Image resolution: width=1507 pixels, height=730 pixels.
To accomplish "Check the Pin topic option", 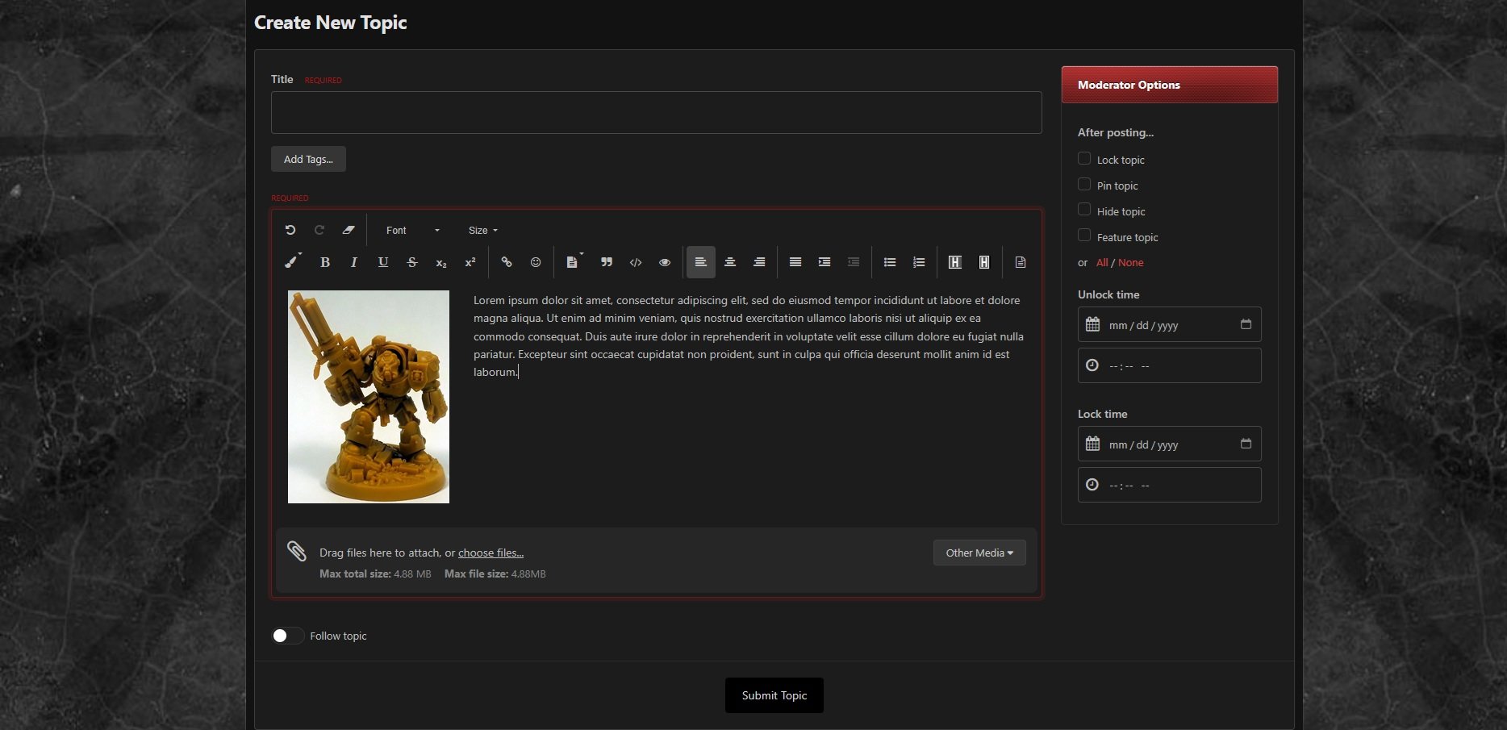I will coord(1084,185).
